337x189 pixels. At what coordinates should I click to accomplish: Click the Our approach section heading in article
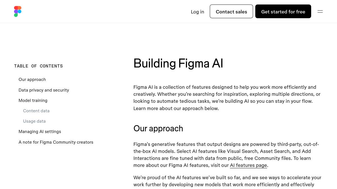point(158,129)
